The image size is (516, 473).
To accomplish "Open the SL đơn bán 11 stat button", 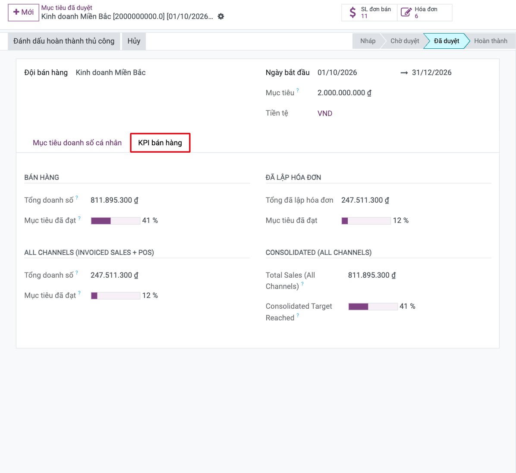I will coord(369,13).
